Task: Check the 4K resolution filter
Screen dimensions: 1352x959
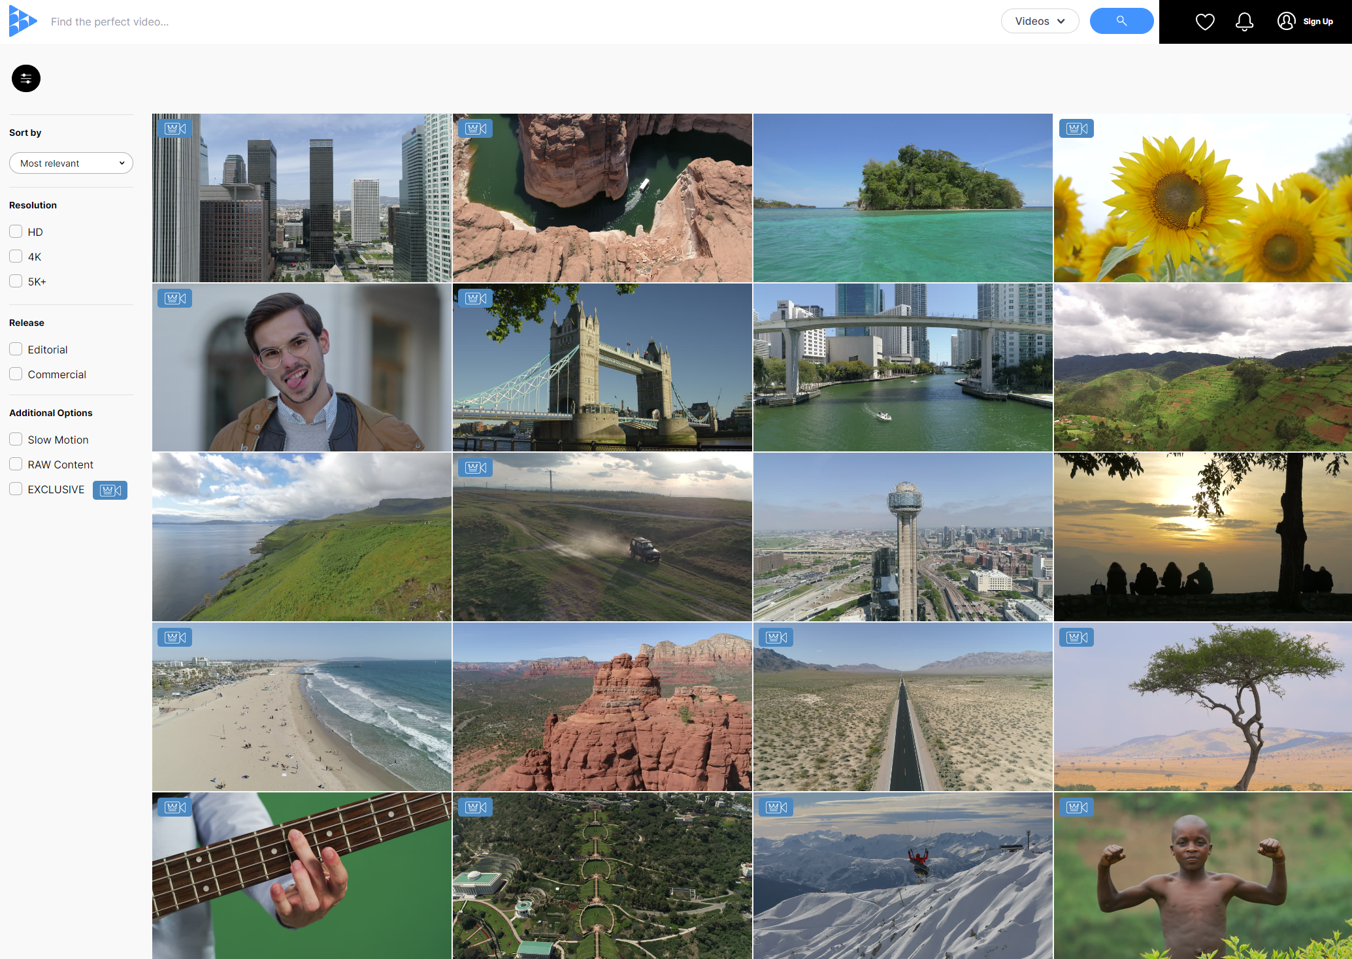Action: pos(16,256)
